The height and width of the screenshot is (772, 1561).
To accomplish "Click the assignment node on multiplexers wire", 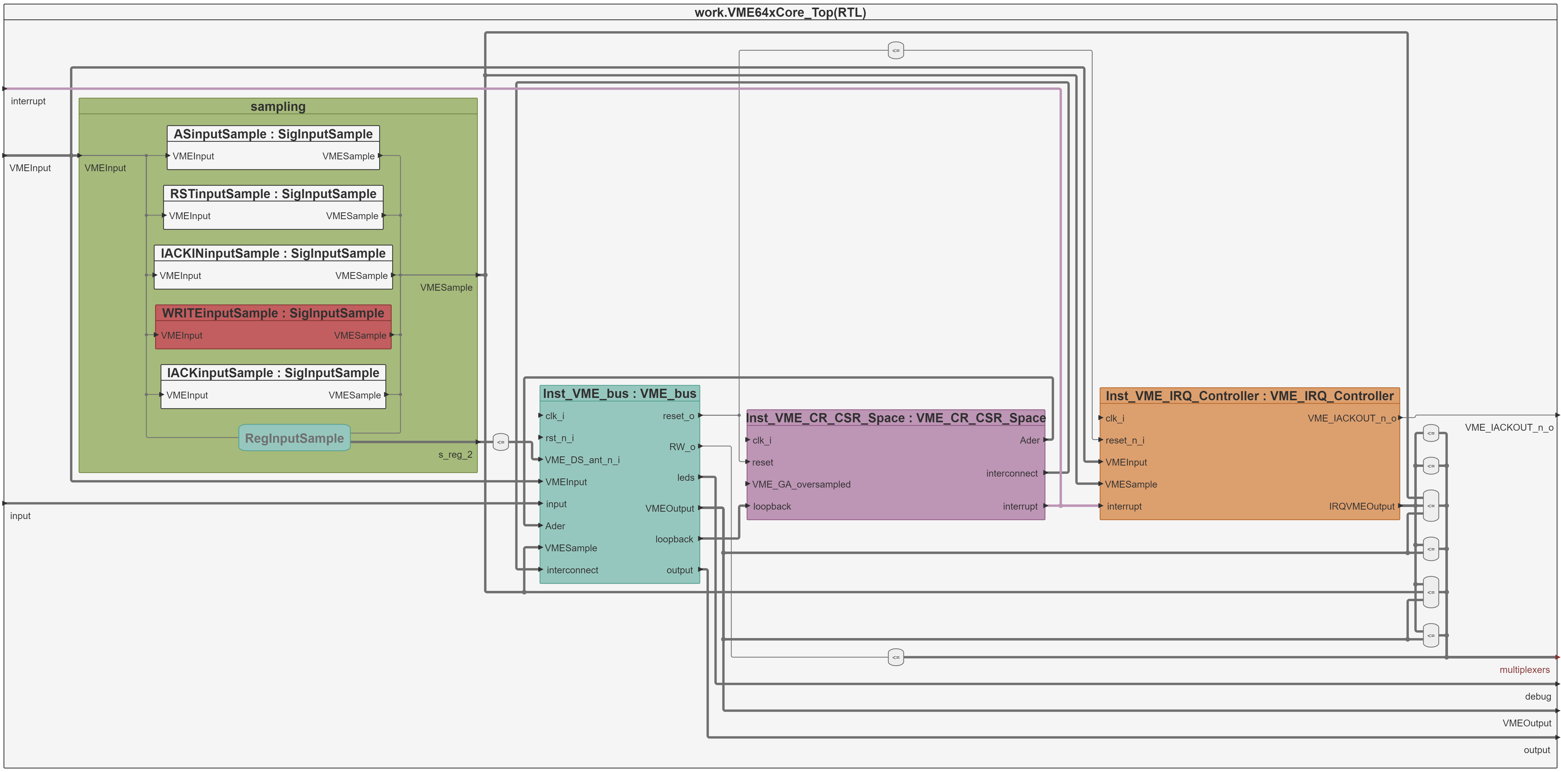I will coord(896,657).
